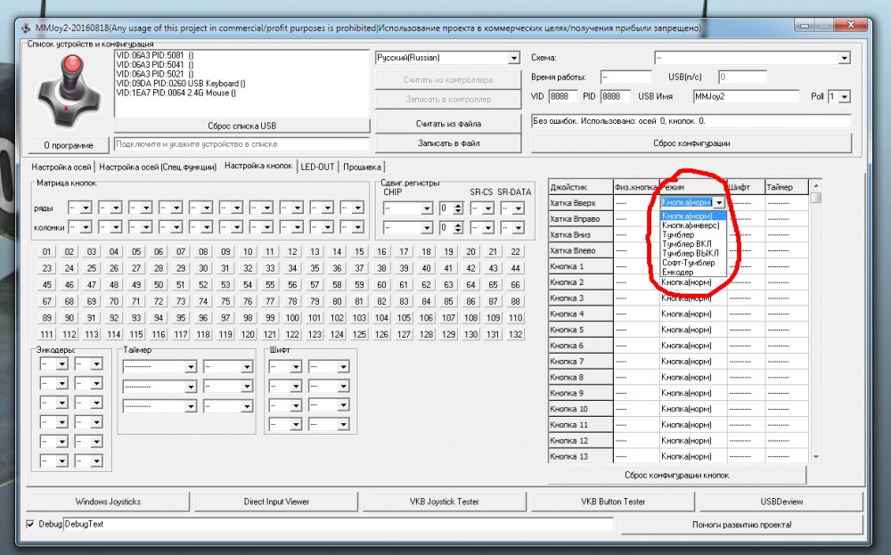Toggle the Debug checkbox
This screenshot has width=891, height=555.
coord(32,524)
